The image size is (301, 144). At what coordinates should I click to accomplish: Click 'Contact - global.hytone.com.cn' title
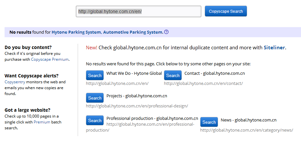click(x=214, y=73)
